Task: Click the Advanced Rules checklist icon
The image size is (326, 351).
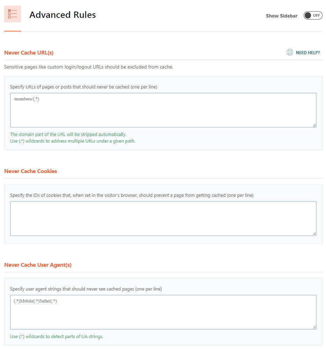Action: click(13, 14)
